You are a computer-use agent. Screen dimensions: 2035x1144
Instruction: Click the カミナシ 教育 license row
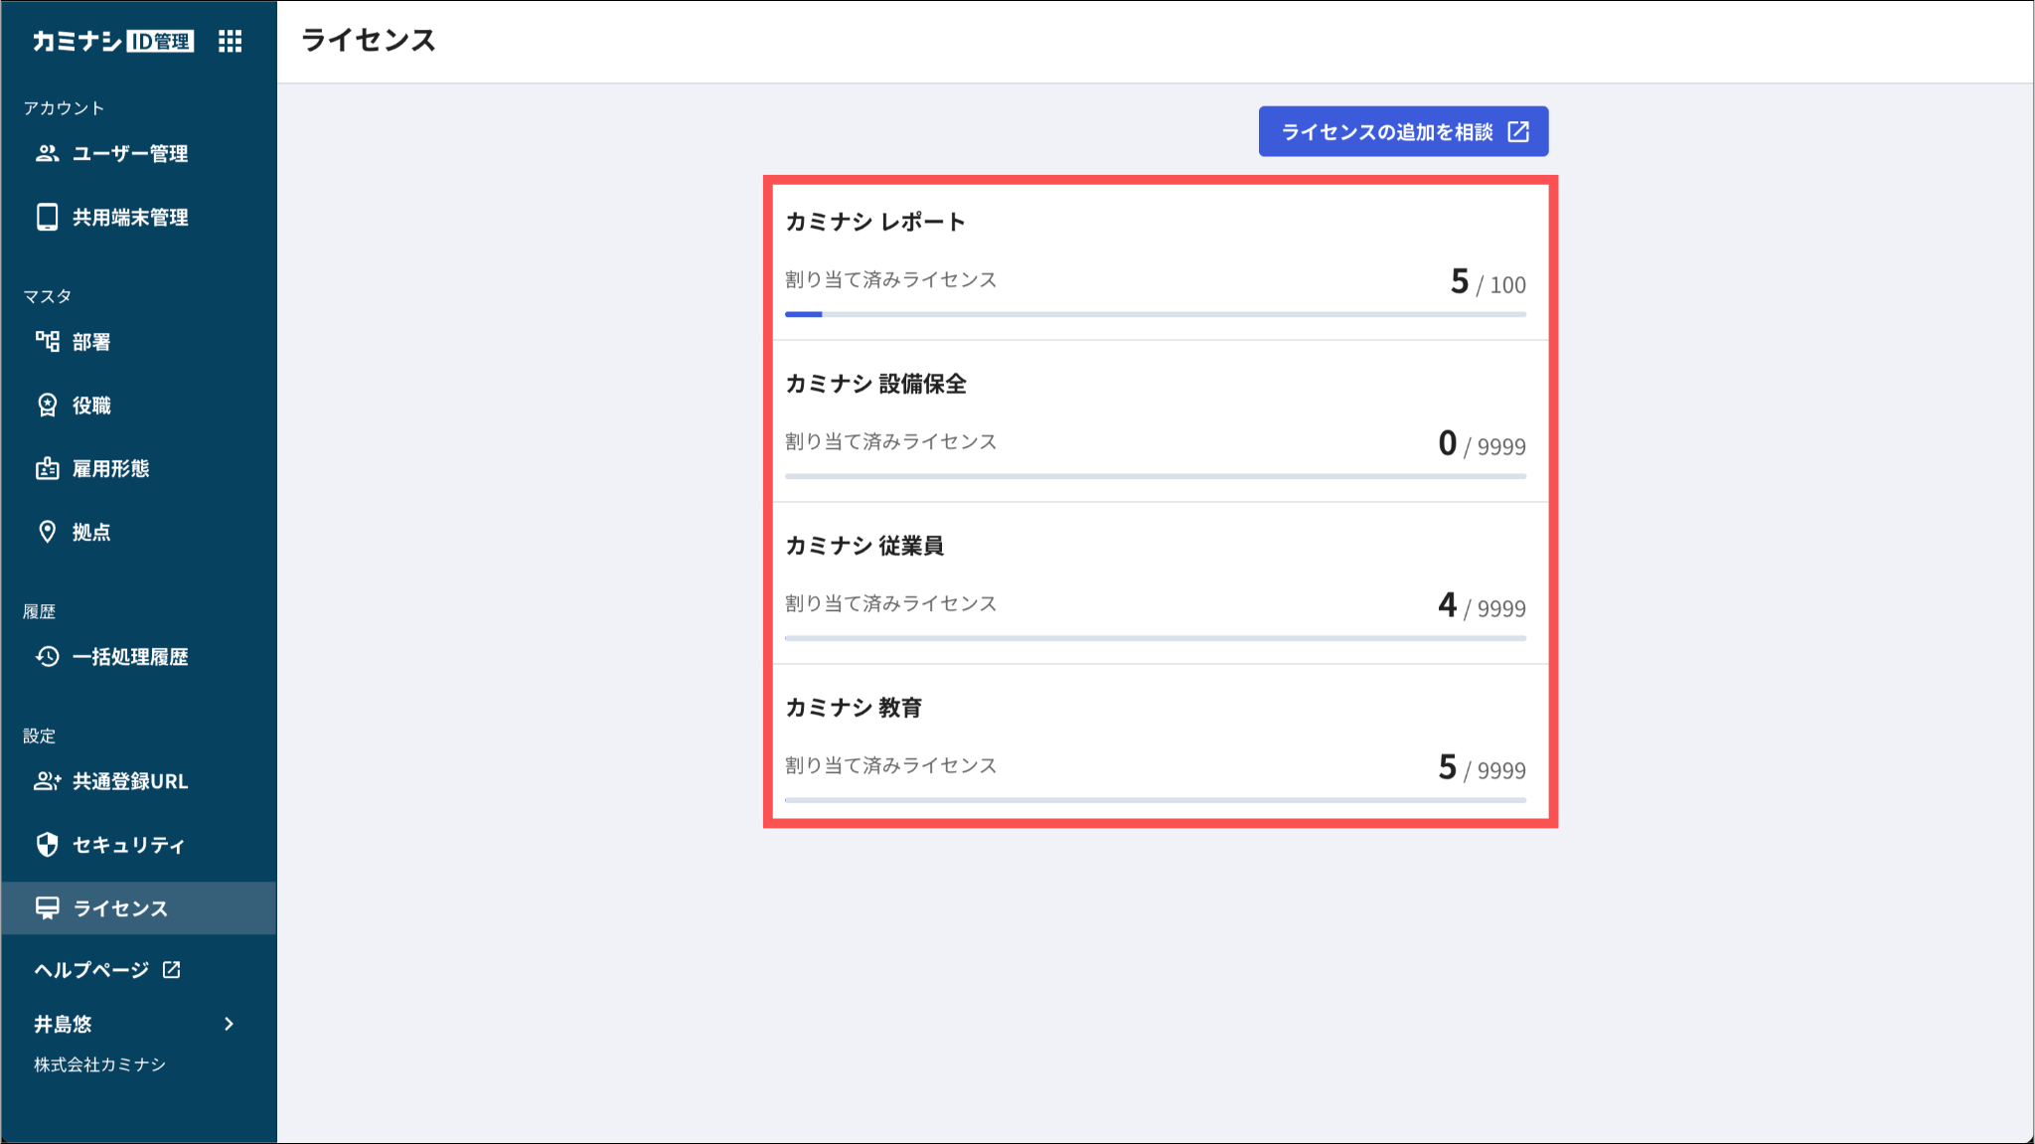coord(1155,740)
